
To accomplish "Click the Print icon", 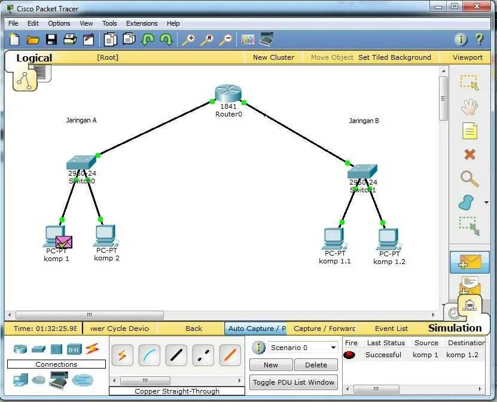I will tap(70, 39).
